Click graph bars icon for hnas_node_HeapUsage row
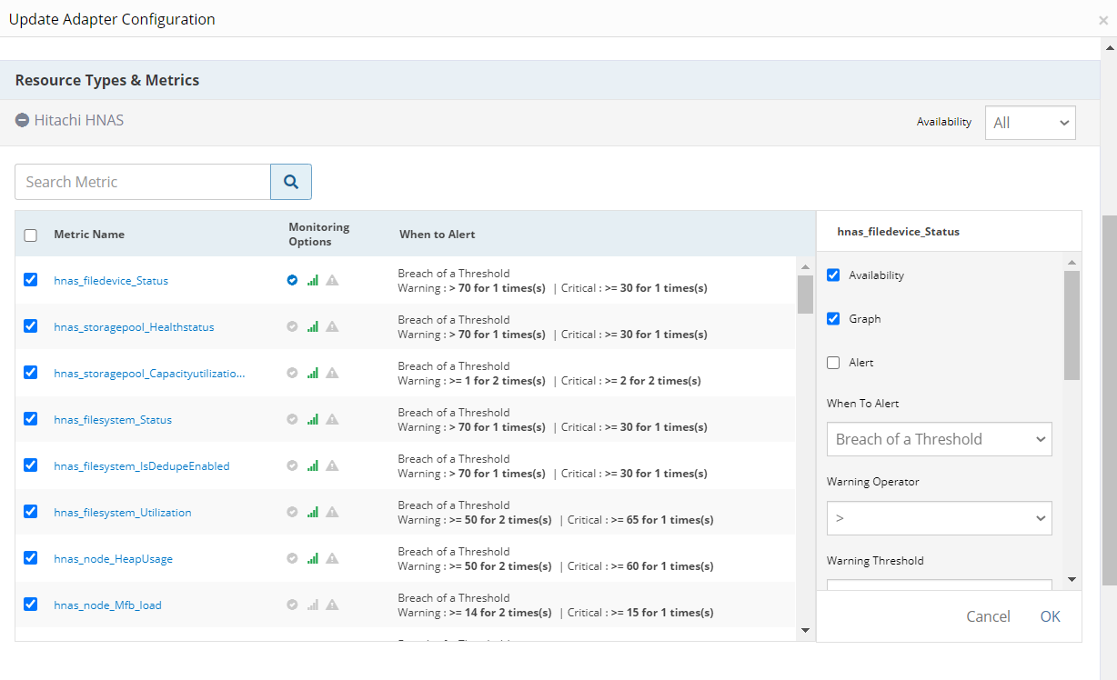This screenshot has height=680, width=1117. pyautogui.click(x=313, y=558)
